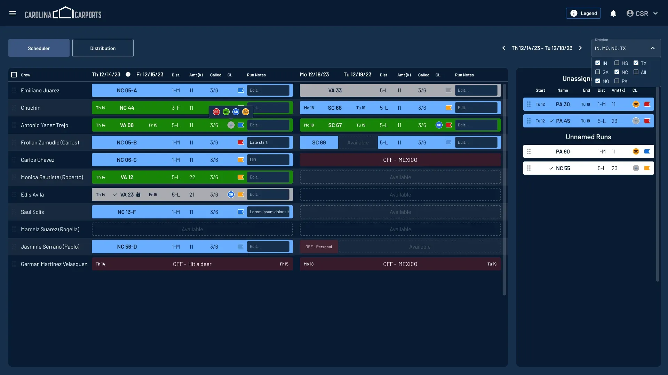Click SB badge on SC 67 run
The image size is (668, 375).
pyautogui.click(x=439, y=125)
